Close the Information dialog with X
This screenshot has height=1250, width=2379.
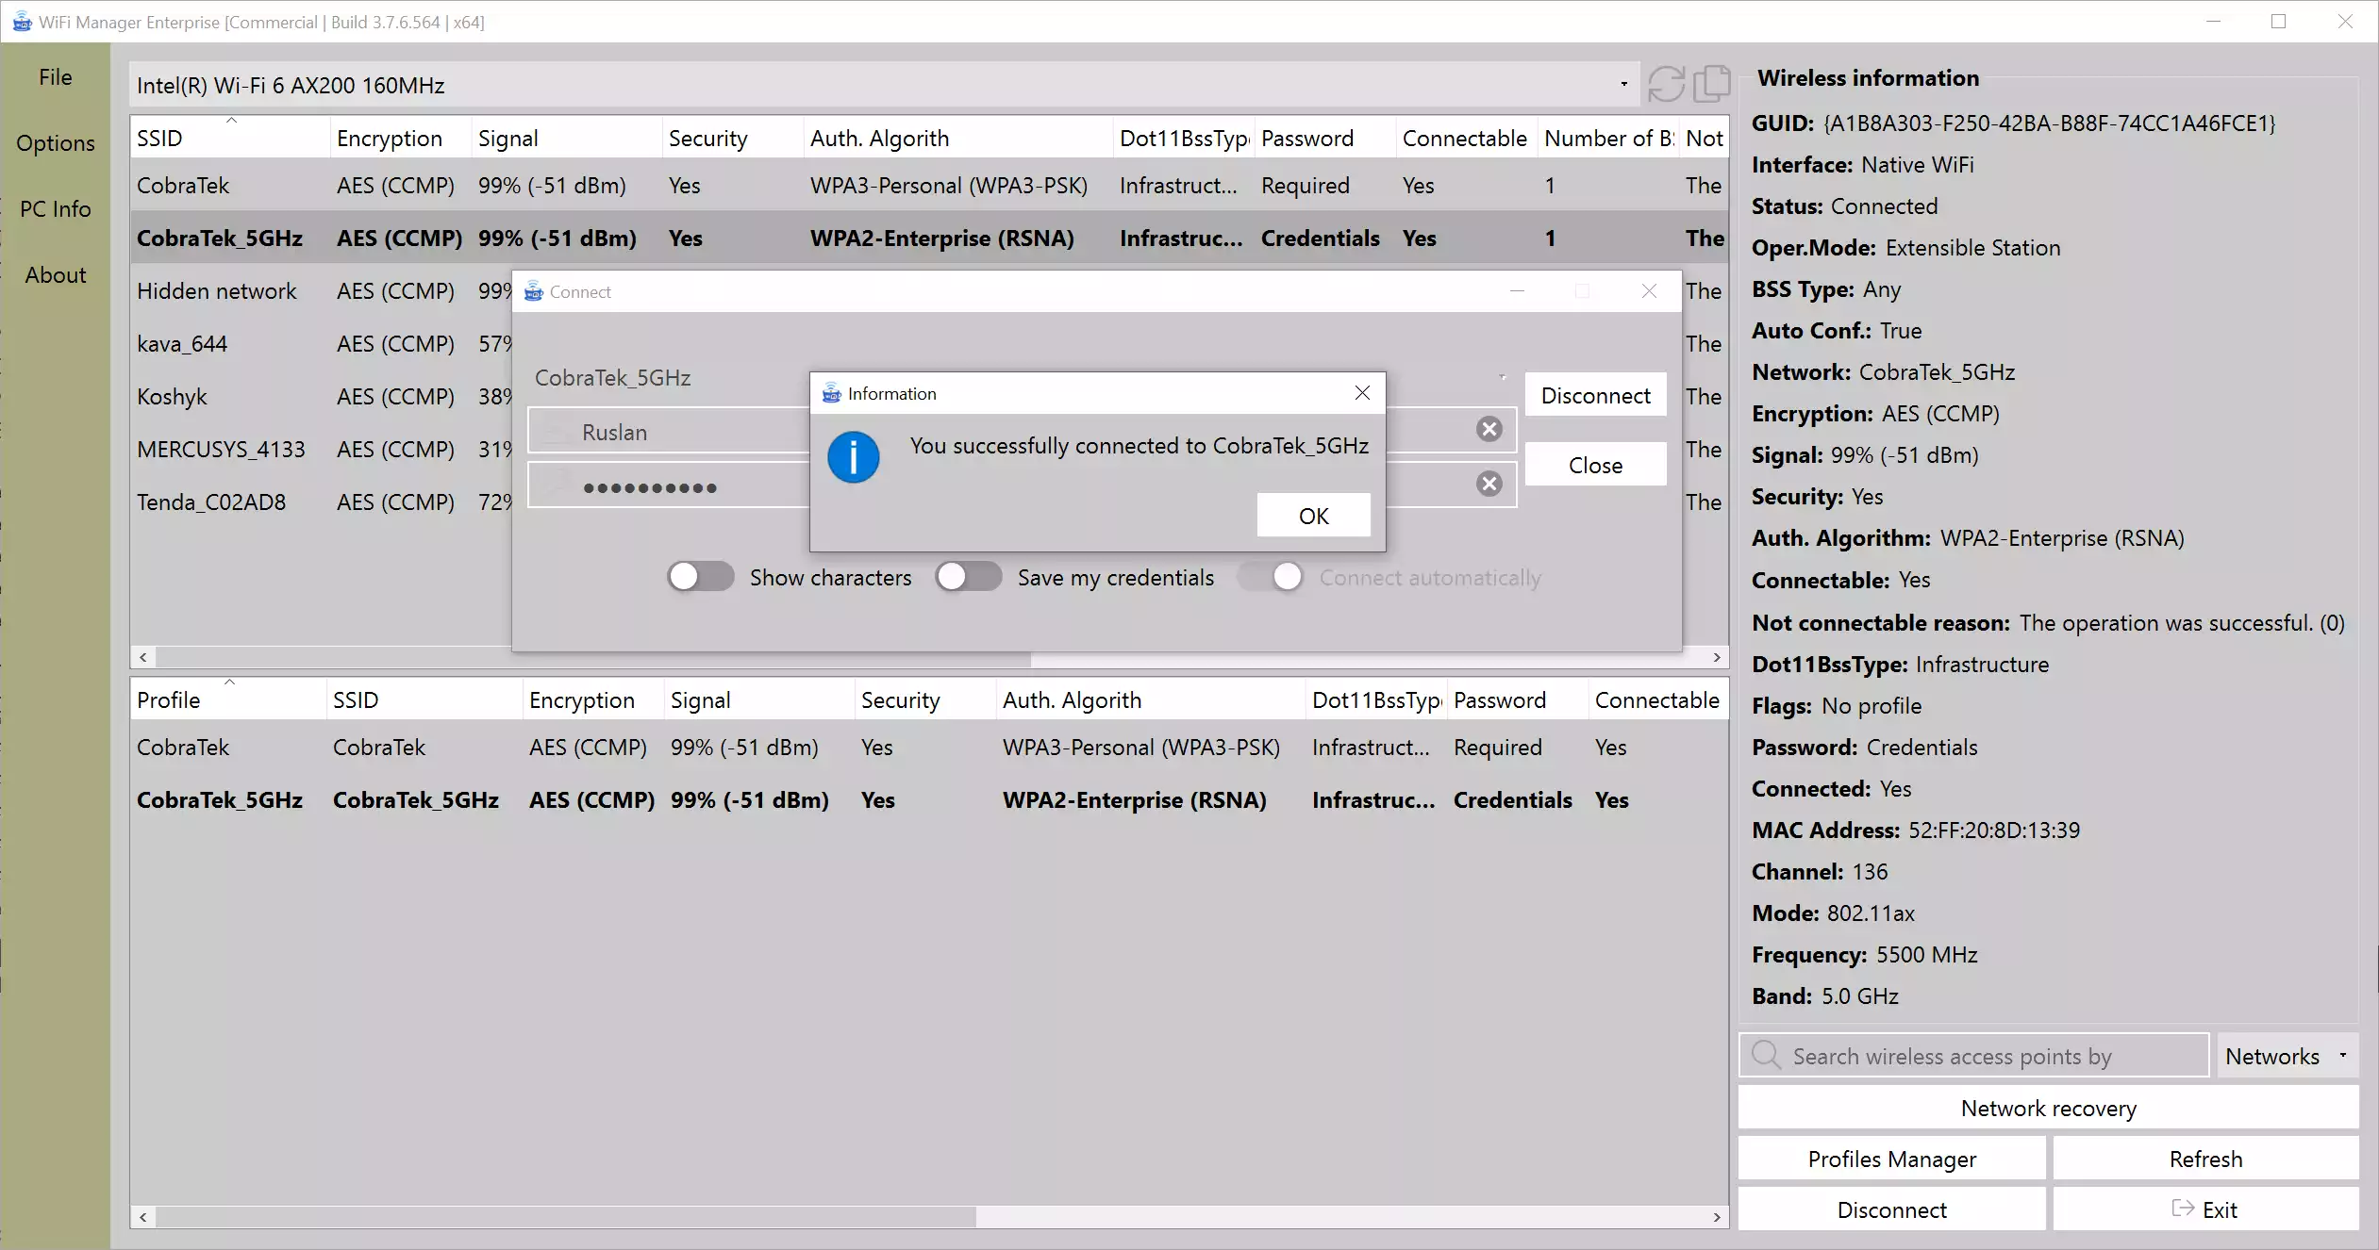pos(1362,393)
